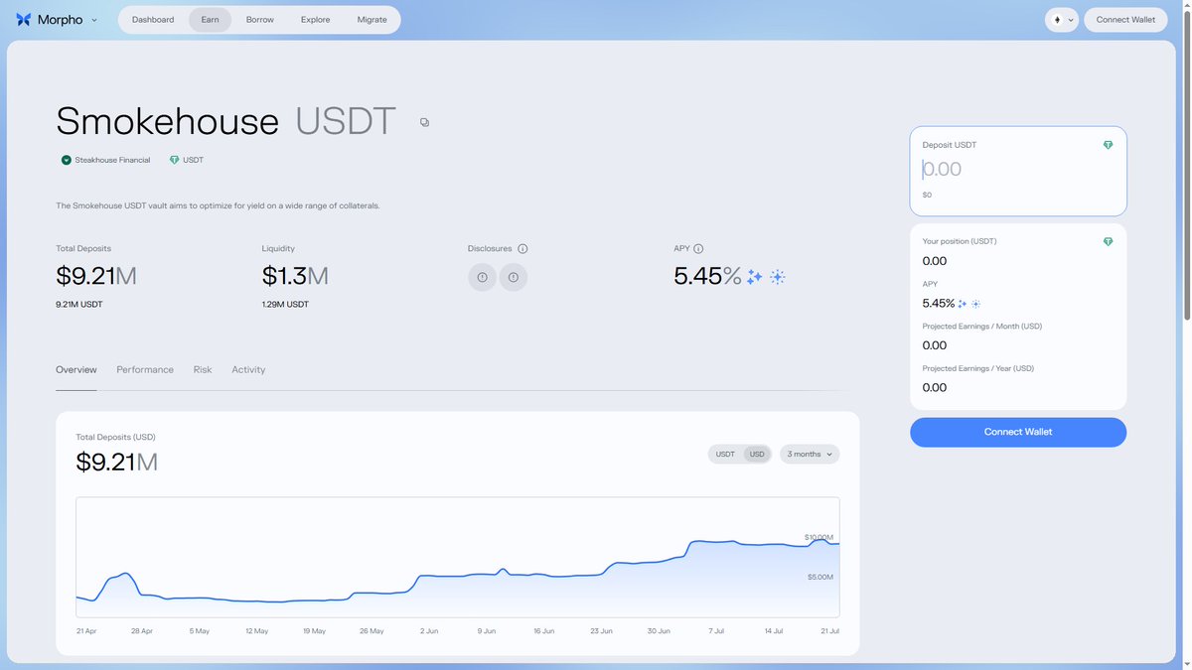This screenshot has height=670, width=1192.
Task: Open the Ethereum network selector
Action: click(x=1062, y=20)
